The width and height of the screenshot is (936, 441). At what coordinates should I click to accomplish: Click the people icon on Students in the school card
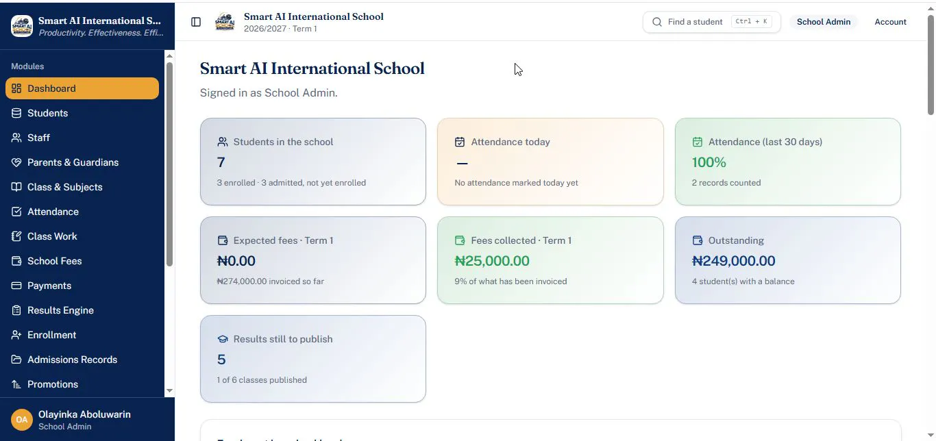223,142
